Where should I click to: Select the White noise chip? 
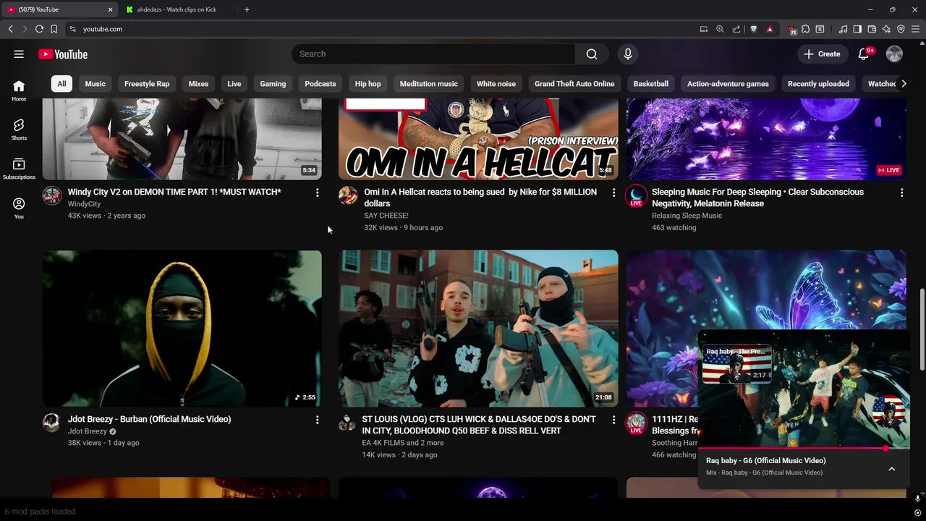click(x=496, y=84)
